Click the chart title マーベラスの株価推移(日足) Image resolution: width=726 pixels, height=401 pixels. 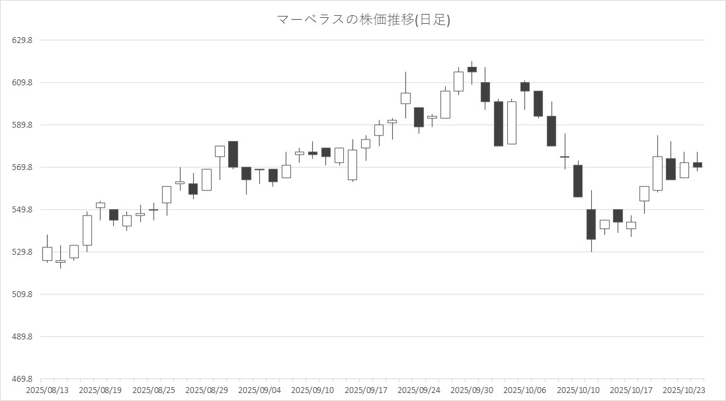point(363,20)
